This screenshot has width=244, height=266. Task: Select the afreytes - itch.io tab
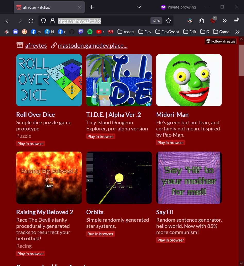point(49,7)
